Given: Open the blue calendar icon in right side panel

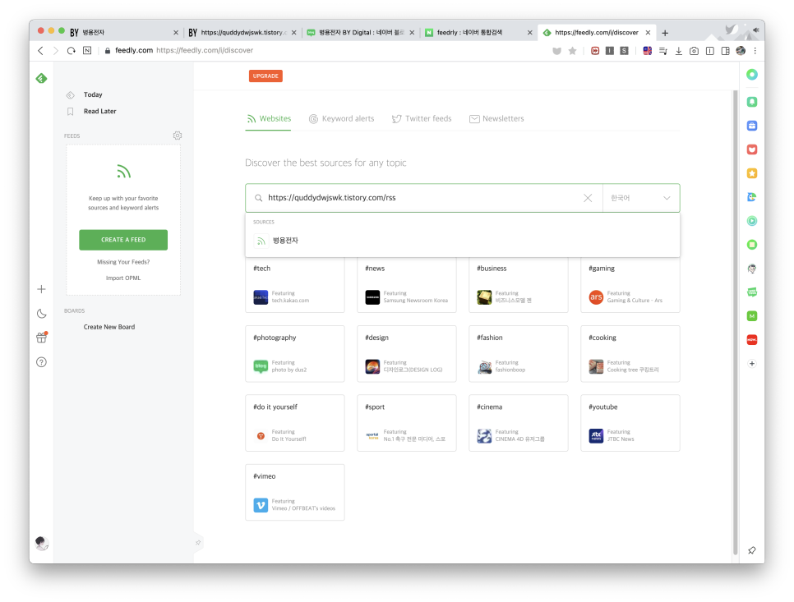Looking at the screenshot, I should click(x=752, y=126).
